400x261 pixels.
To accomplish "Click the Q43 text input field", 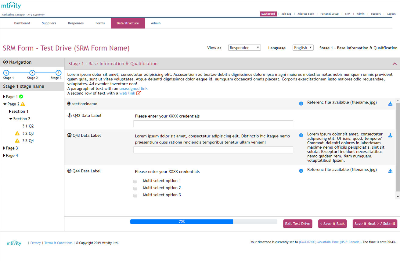I will point(213,150).
